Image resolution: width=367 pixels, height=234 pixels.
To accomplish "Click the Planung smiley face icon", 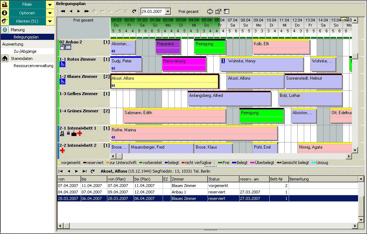I will [5, 30].
